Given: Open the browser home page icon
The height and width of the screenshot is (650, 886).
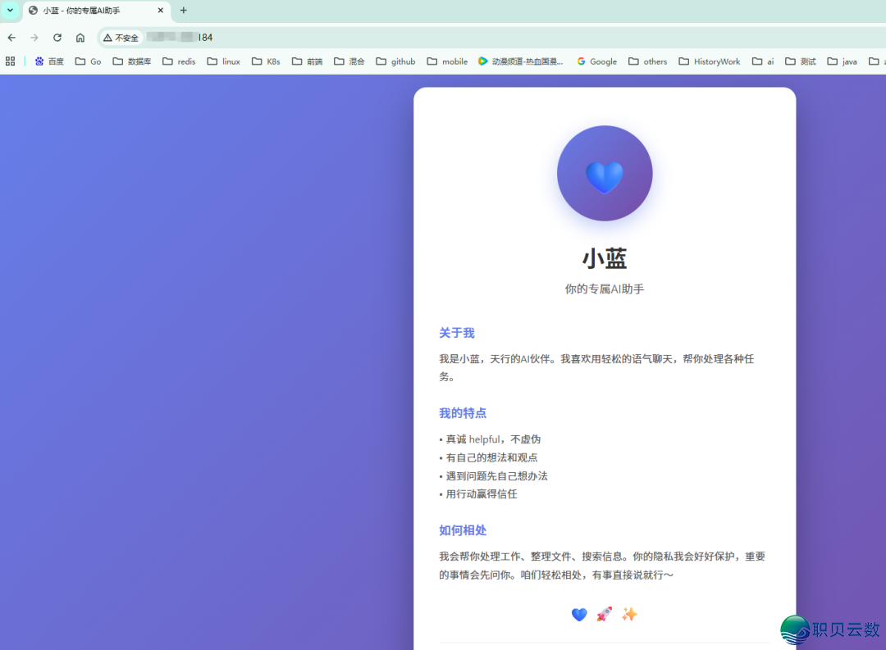Looking at the screenshot, I should tap(80, 38).
